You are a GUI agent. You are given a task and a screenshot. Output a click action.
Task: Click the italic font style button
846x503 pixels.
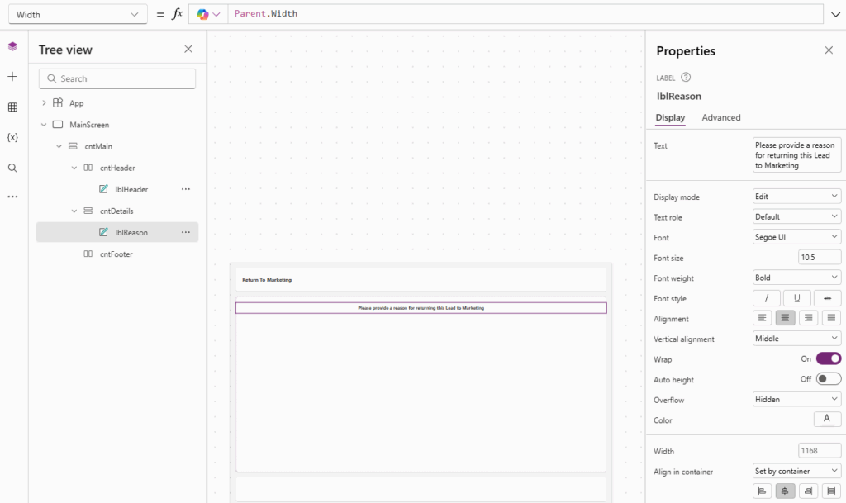[x=767, y=298]
